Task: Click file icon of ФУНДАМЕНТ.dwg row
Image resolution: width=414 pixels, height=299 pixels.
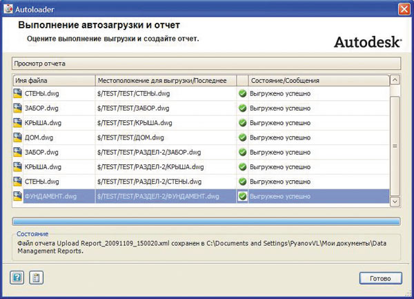Action: tap(18, 196)
